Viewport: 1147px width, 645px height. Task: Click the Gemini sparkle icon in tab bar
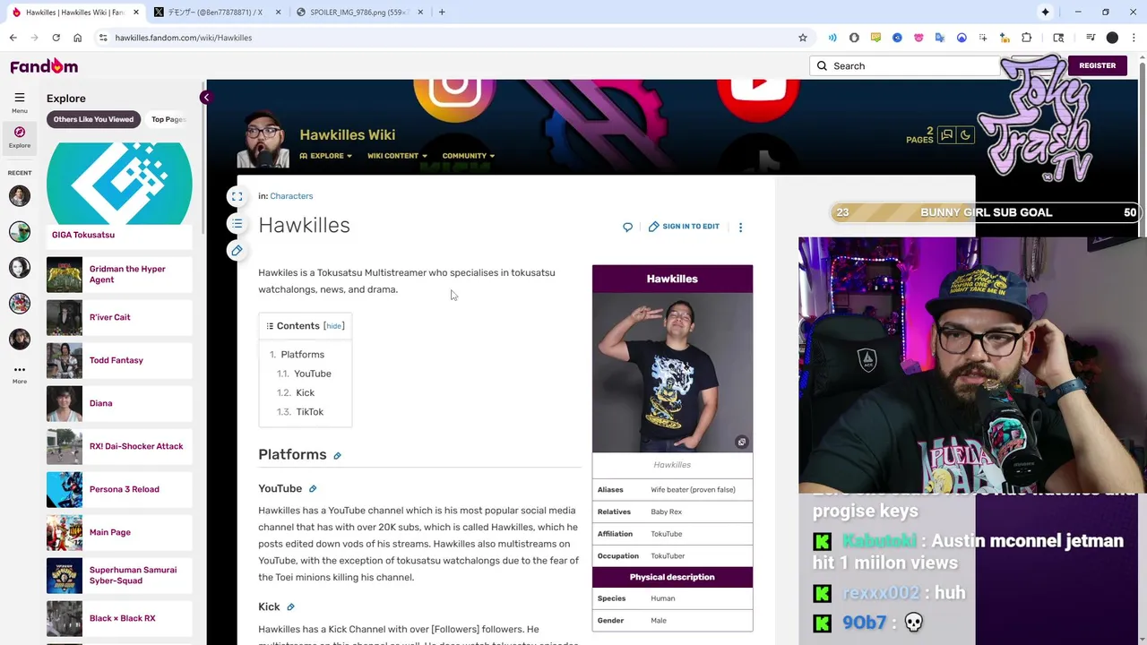tap(1045, 12)
